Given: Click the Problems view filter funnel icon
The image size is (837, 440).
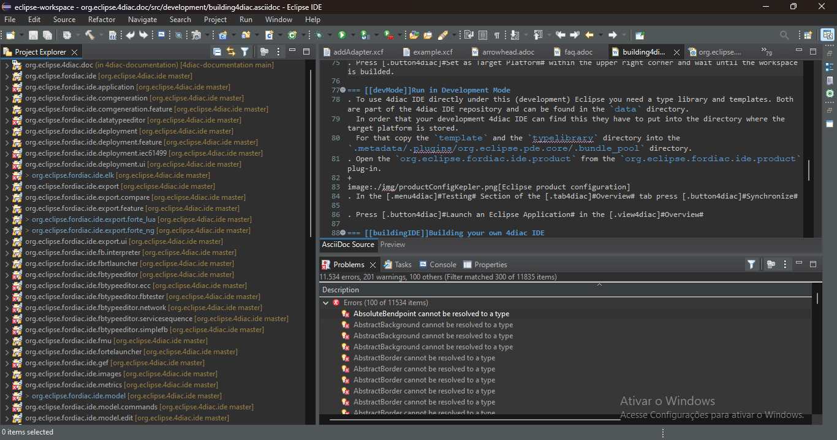Looking at the screenshot, I should click(x=751, y=265).
